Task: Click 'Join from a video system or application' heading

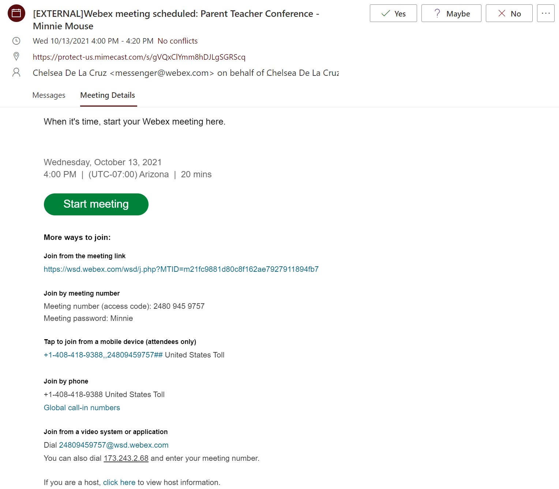Action: (x=106, y=432)
